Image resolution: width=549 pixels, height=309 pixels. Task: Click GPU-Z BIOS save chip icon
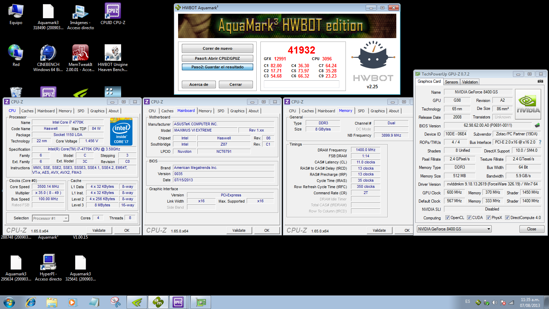pos(537,125)
